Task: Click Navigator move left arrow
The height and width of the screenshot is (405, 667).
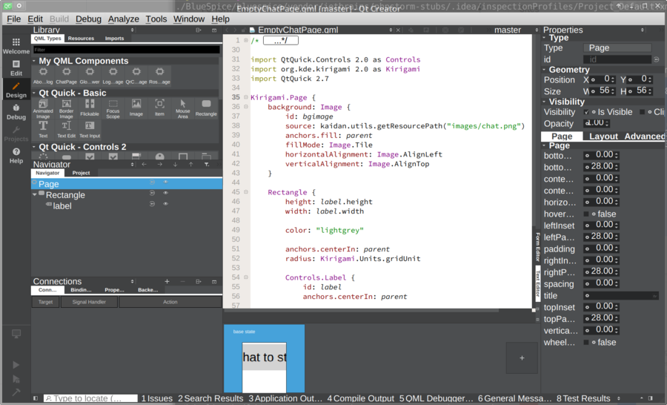Action: click(144, 165)
